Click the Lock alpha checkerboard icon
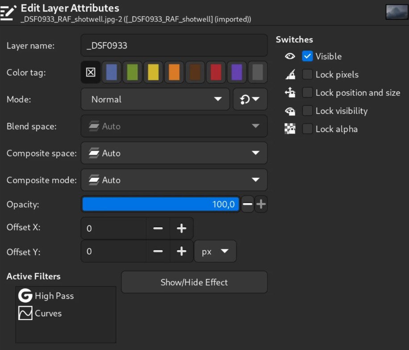The image size is (409, 350). tap(290, 129)
